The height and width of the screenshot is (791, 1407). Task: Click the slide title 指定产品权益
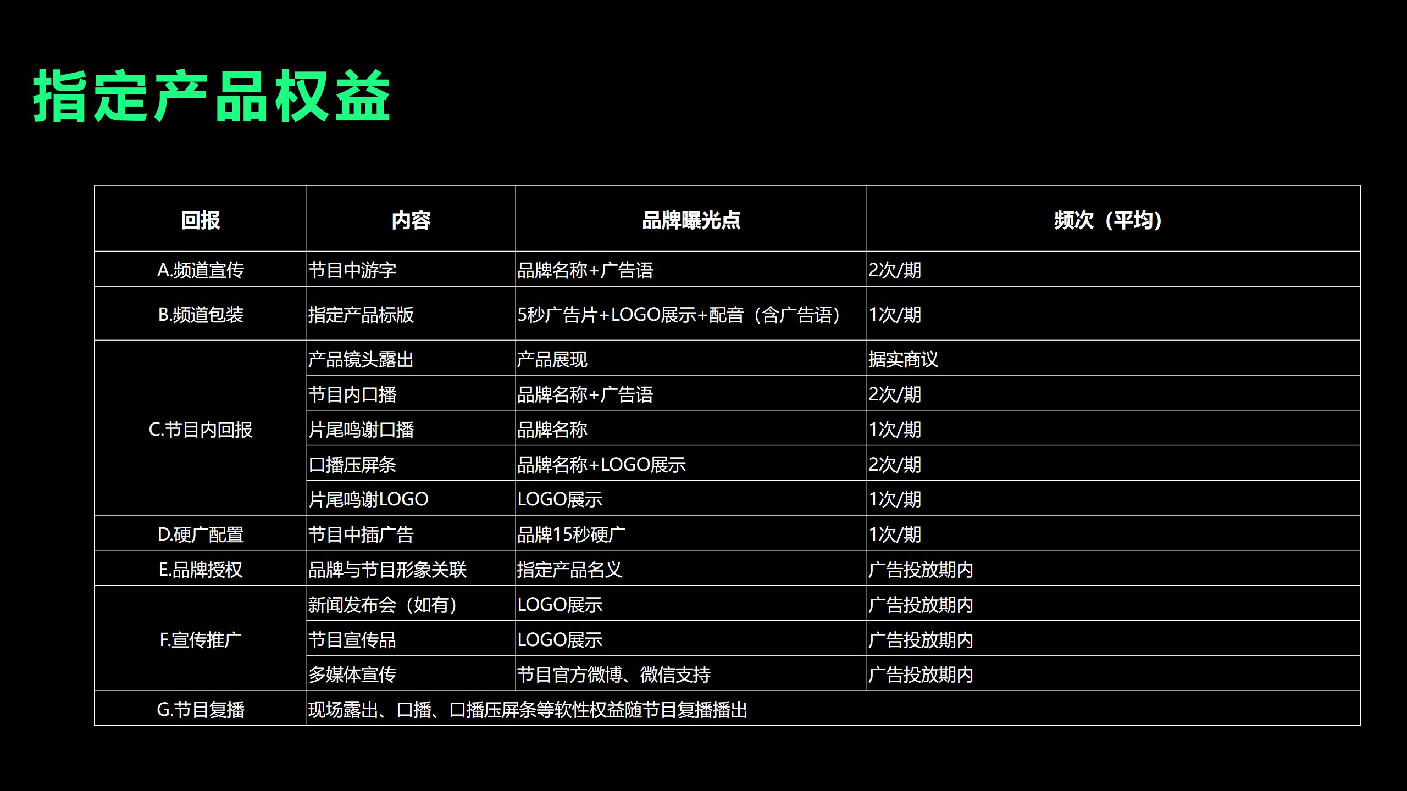pos(212,96)
